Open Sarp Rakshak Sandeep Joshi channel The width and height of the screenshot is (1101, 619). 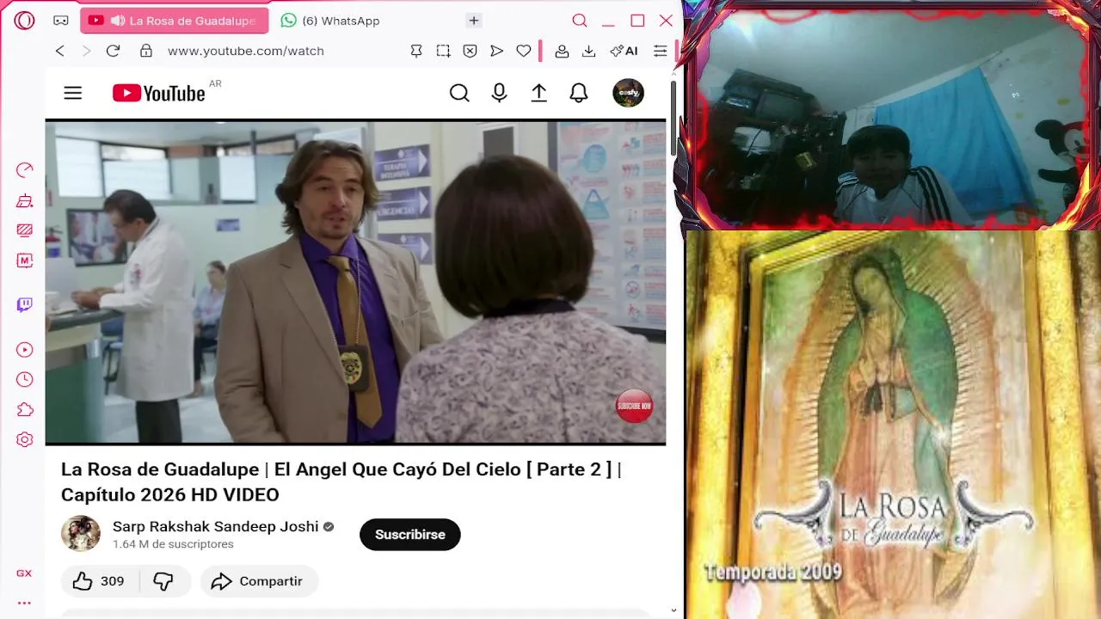coord(215,526)
